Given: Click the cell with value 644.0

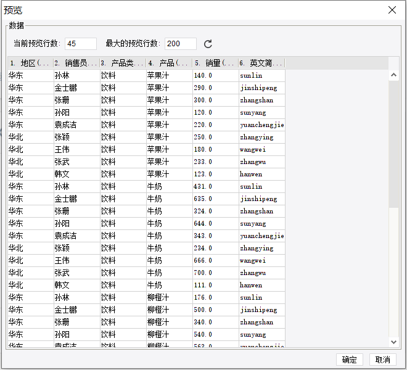Looking at the screenshot, I should 215,224.
